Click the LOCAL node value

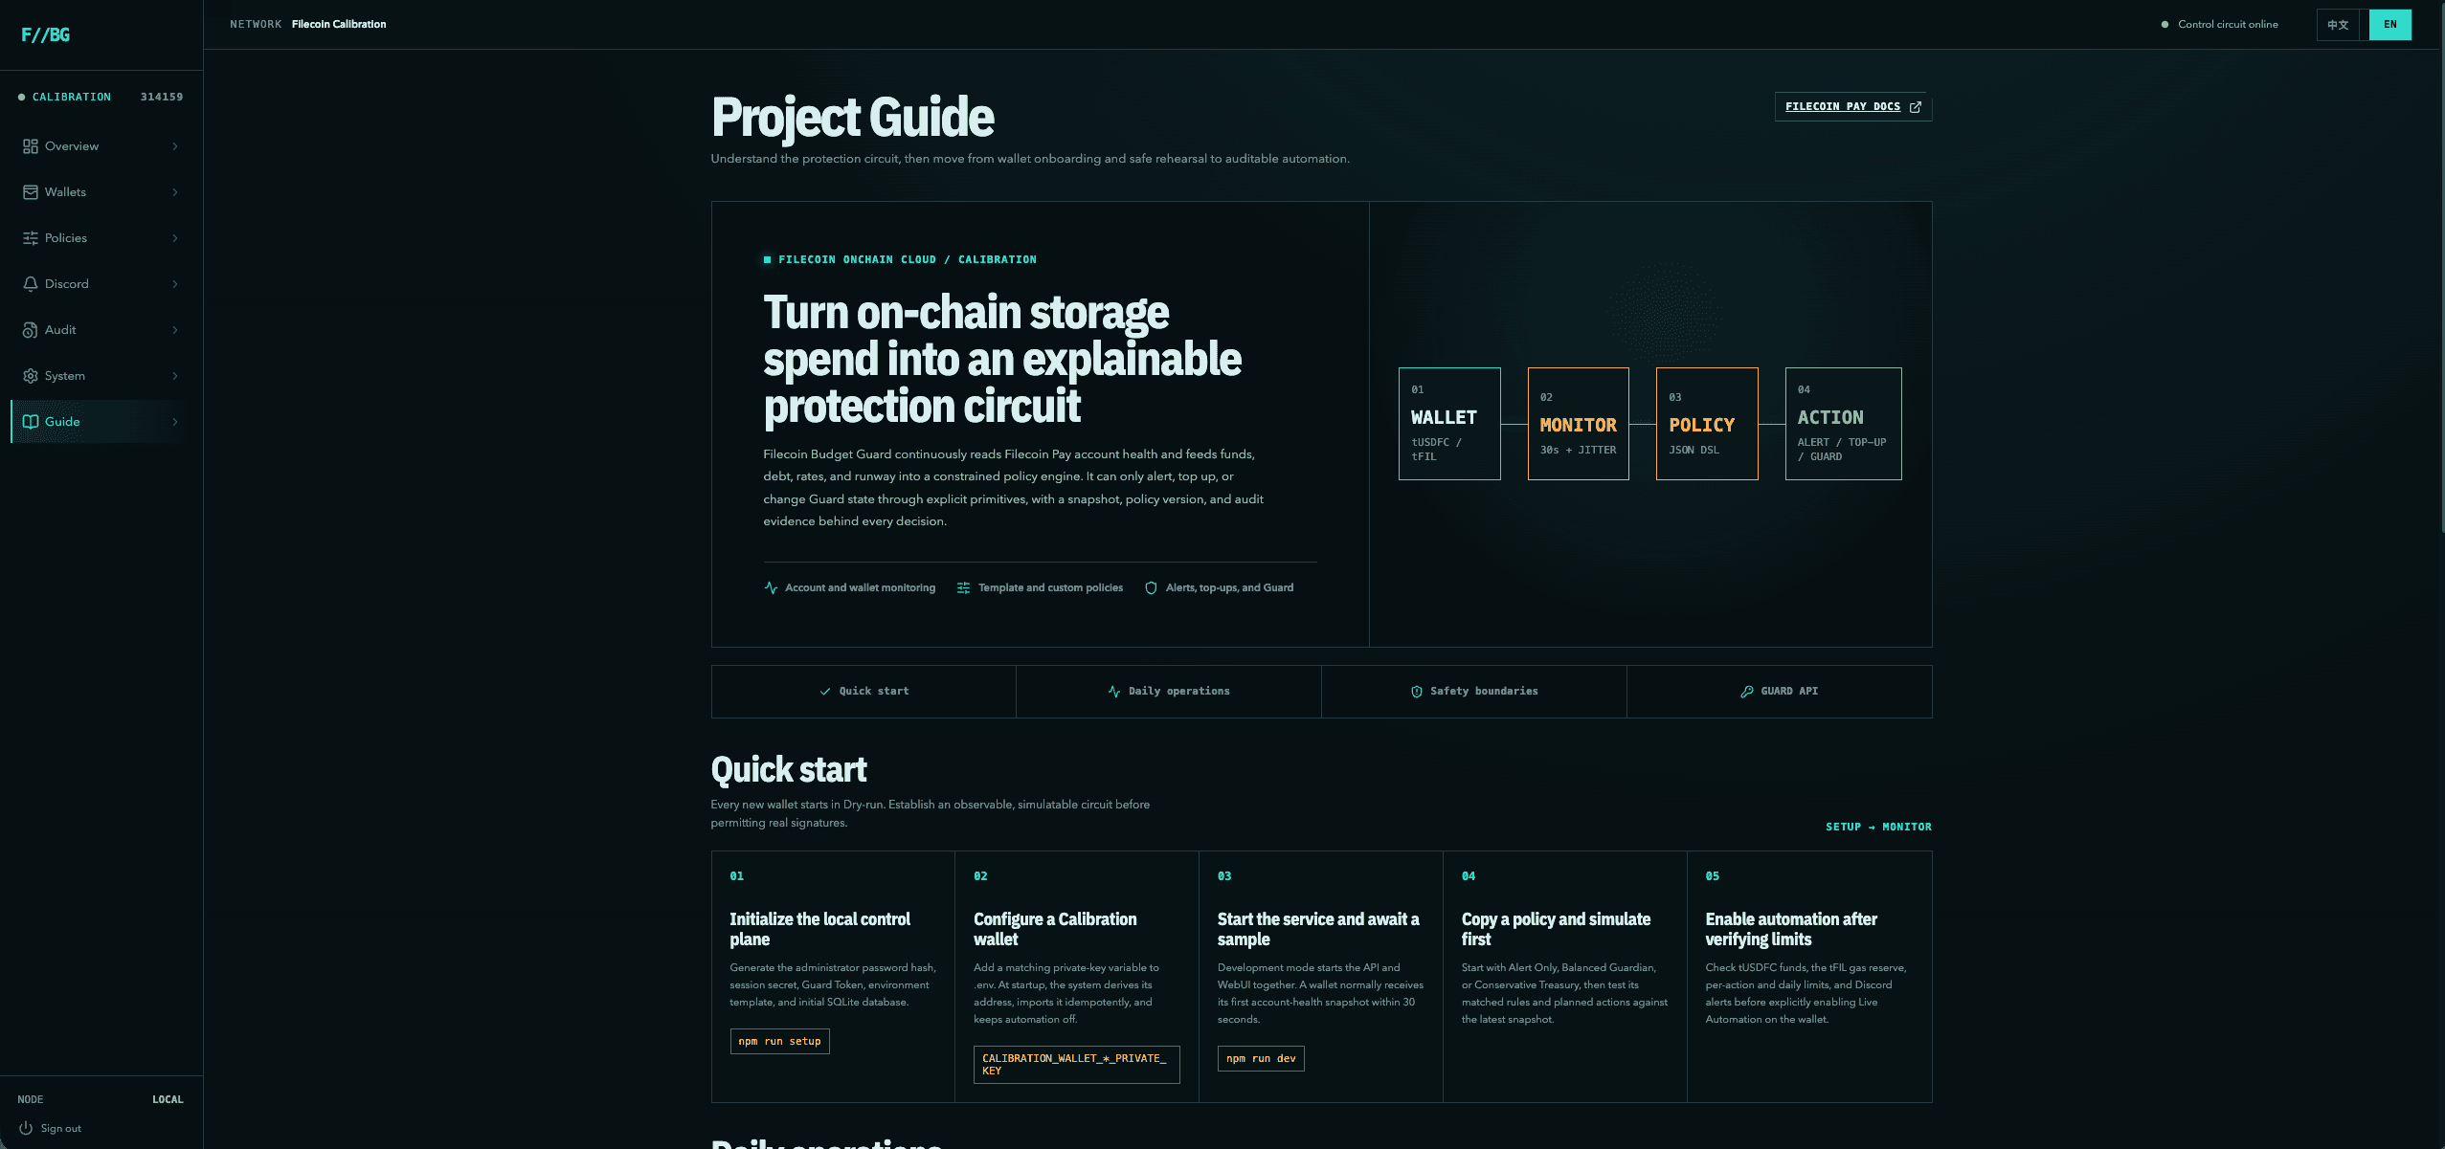(168, 1099)
